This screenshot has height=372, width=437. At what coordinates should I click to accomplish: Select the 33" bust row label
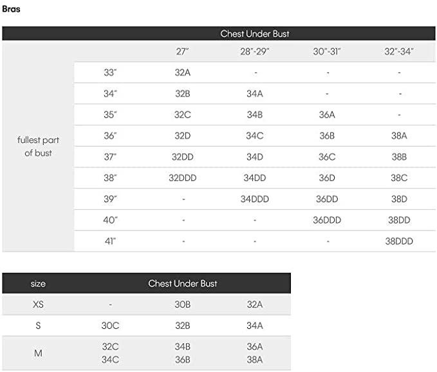pyautogui.click(x=111, y=73)
